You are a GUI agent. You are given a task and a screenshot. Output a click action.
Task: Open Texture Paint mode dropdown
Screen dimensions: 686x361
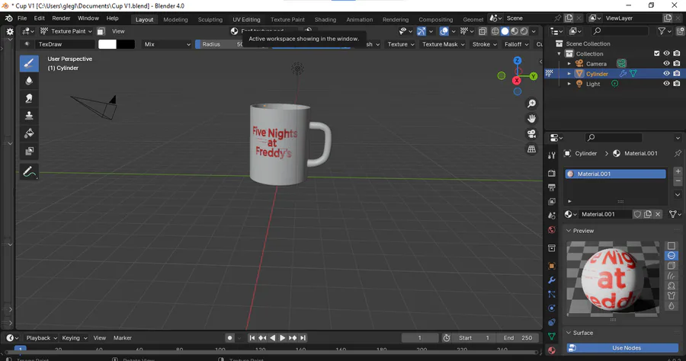click(x=66, y=31)
